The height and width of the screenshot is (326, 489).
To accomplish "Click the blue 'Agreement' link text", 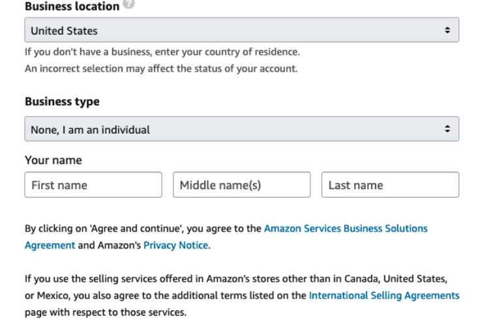I will click(x=50, y=245).
